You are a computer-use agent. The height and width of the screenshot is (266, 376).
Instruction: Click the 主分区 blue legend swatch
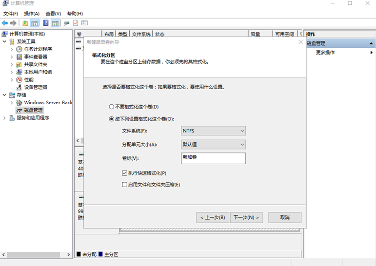pos(100,254)
